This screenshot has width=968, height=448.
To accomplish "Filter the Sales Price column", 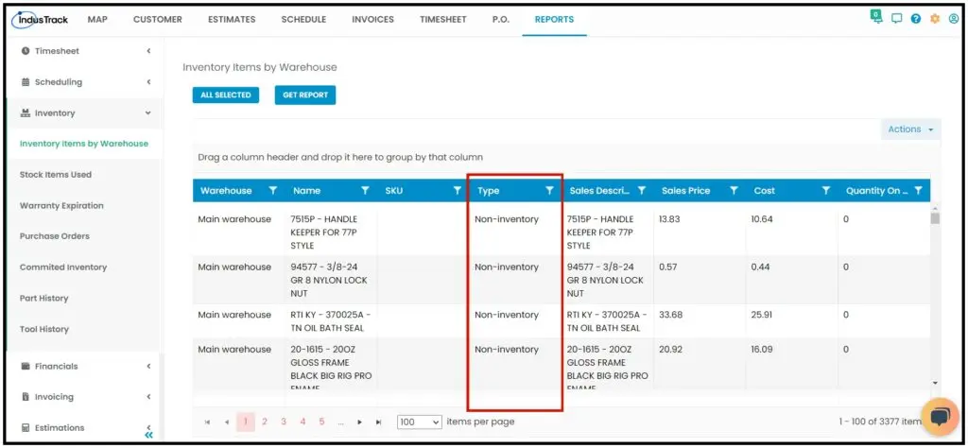I will coord(734,191).
